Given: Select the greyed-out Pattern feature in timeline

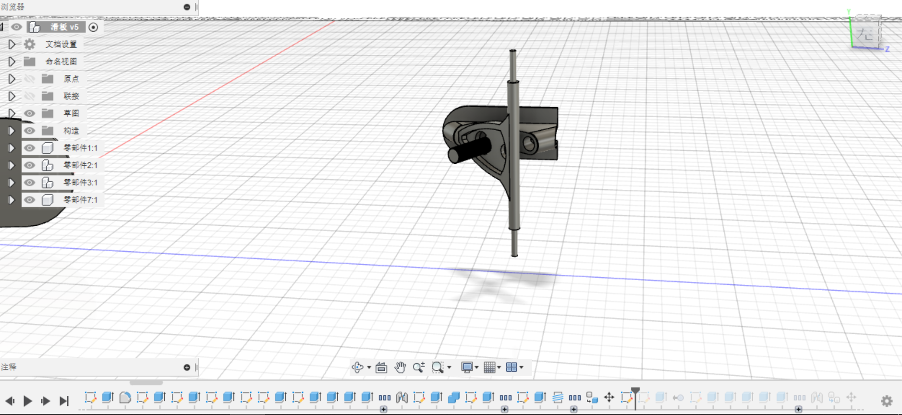Looking at the screenshot, I should pos(799,398).
